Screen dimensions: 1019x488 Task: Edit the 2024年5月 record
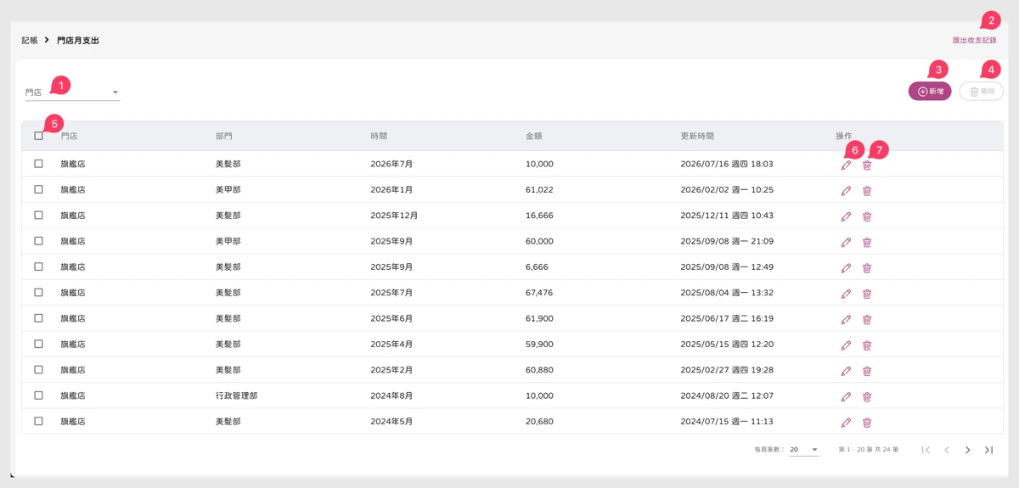click(x=846, y=423)
